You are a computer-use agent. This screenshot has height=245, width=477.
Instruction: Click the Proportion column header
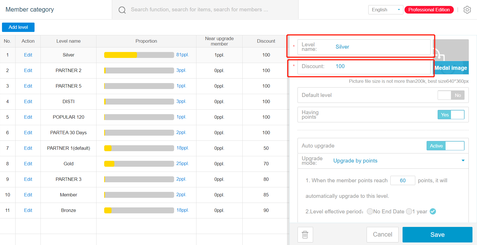click(x=146, y=41)
